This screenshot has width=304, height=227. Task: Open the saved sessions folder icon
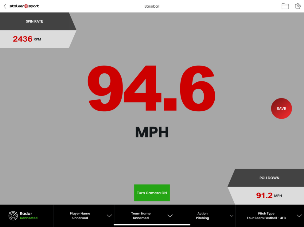285,6
